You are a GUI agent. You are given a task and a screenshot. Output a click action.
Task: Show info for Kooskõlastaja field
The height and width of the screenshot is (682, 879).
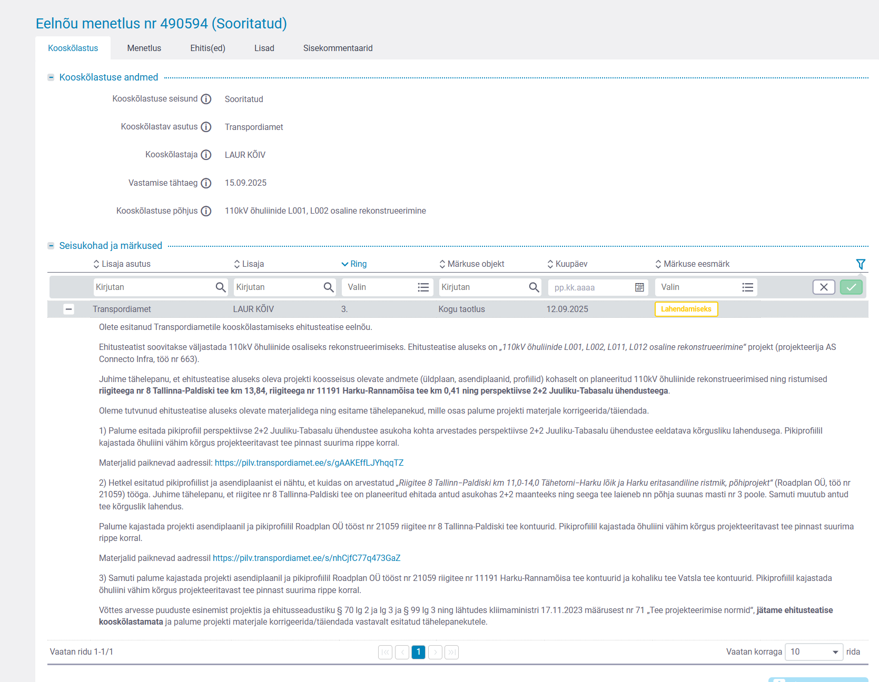[x=206, y=155]
